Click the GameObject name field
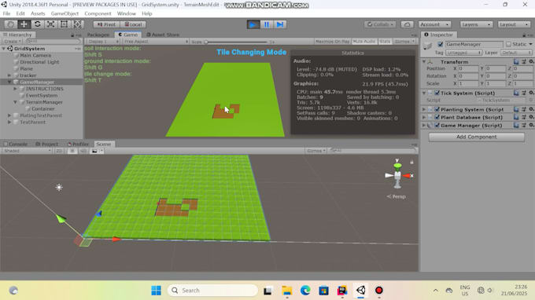The image size is (535, 300). (474, 44)
